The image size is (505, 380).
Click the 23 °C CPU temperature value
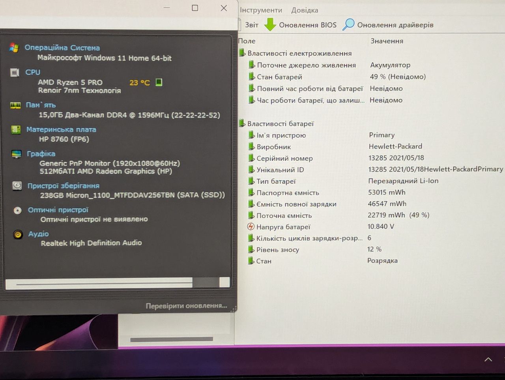point(140,82)
